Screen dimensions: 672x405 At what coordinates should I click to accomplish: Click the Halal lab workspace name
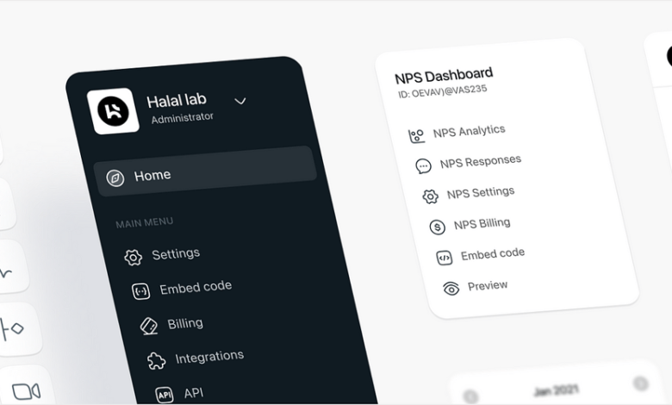click(177, 101)
